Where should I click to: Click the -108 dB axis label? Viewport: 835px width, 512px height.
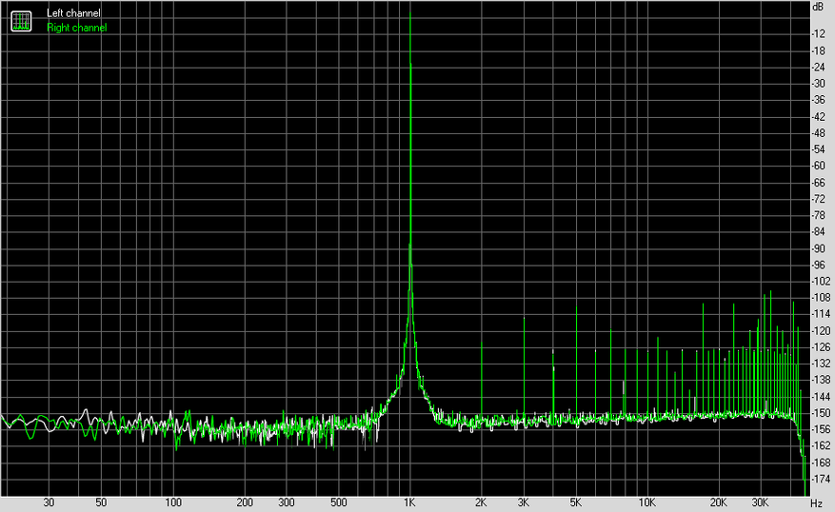pos(820,298)
